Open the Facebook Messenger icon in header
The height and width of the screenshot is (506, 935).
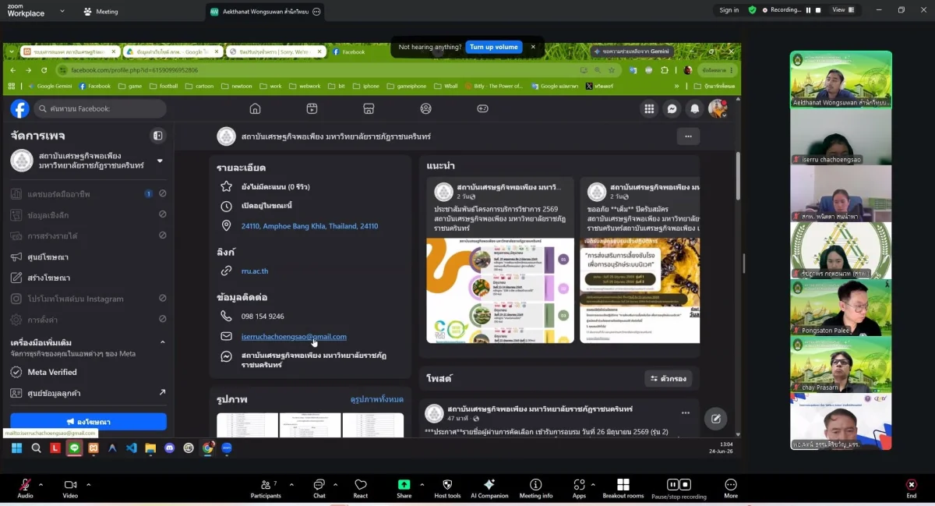coord(672,109)
